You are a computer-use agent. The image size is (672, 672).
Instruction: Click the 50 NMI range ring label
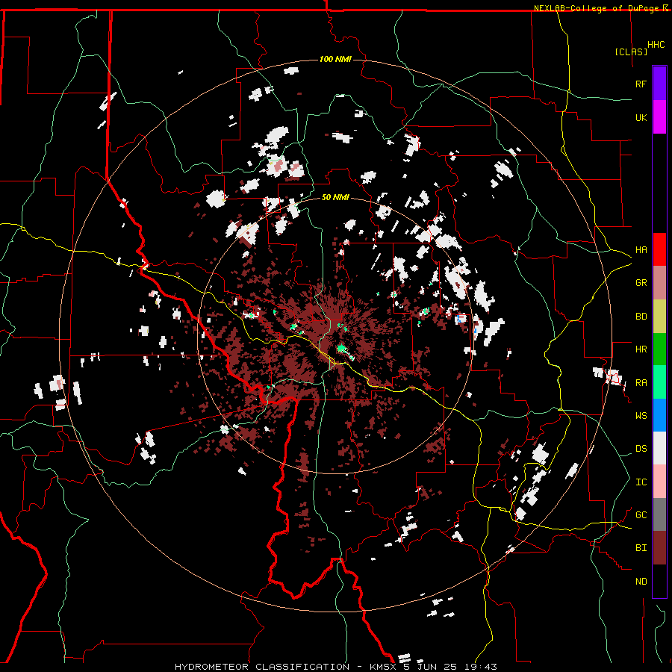(335, 198)
